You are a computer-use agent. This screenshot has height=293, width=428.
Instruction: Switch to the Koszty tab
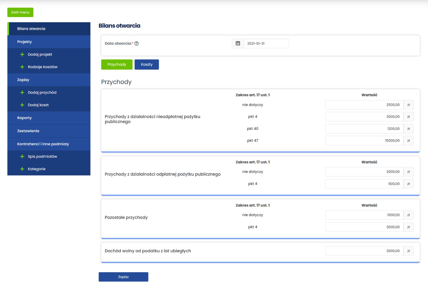click(147, 65)
